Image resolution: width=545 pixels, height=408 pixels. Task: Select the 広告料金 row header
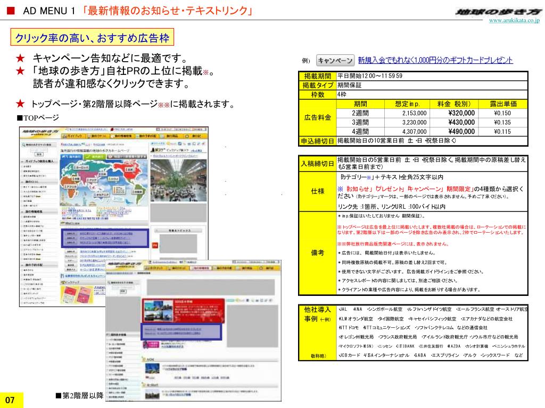click(318, 118)
